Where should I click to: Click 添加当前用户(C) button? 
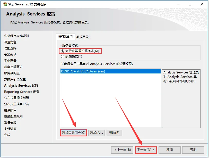[x=73, y=133]
